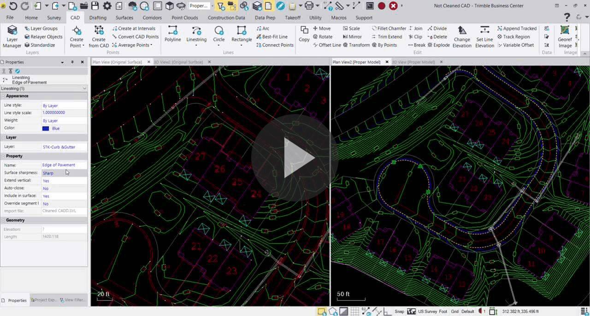Open the Point Clouds ribbon tab
590x316 pixels.
click(x=185, y=17)
